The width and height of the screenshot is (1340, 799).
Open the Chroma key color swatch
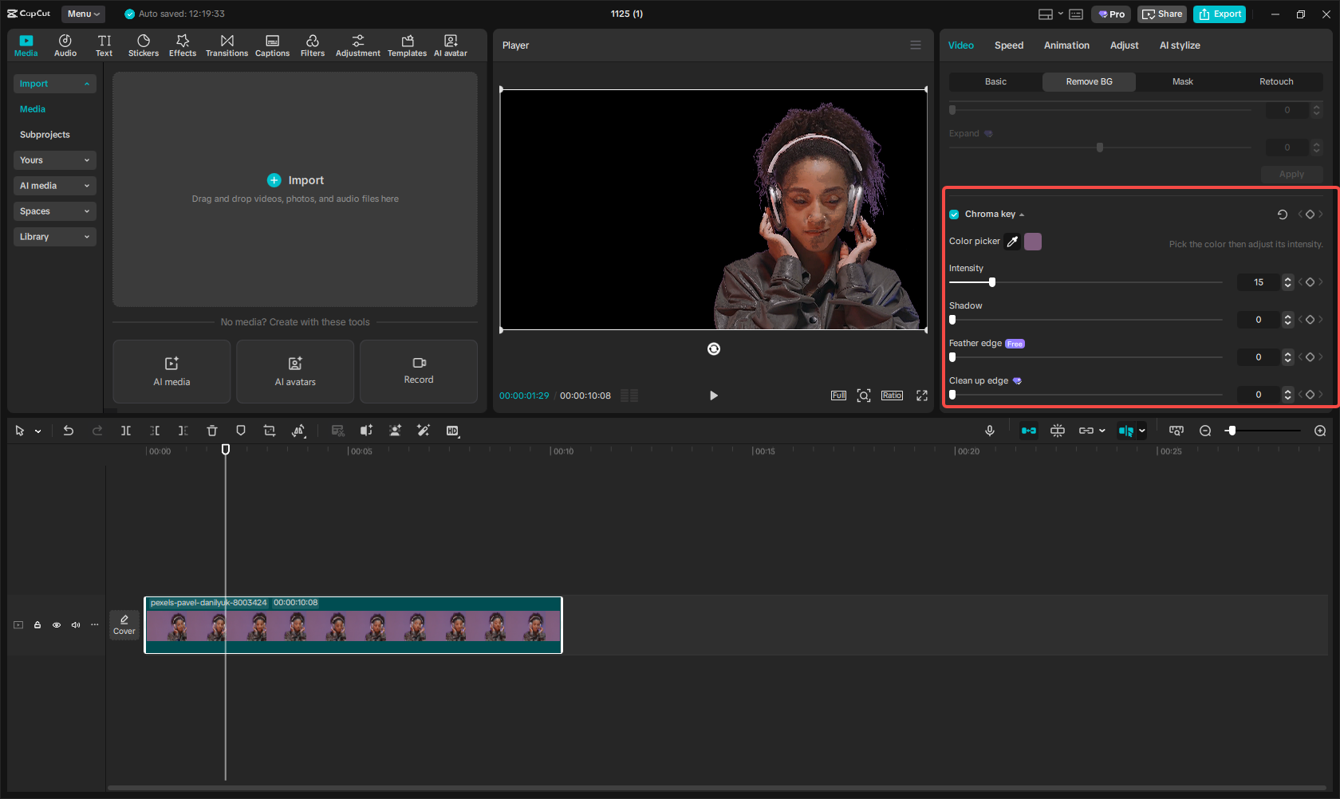coord(1032,241)
